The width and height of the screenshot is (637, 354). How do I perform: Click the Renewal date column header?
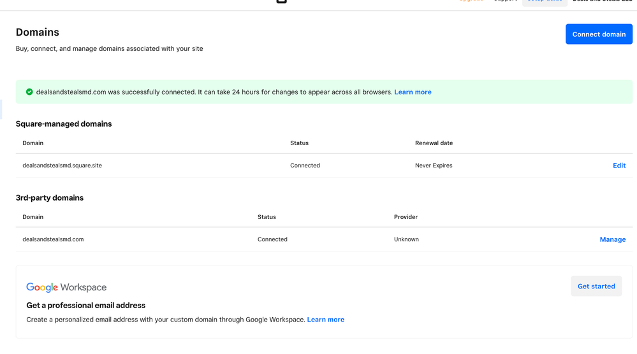click(434, 143)
